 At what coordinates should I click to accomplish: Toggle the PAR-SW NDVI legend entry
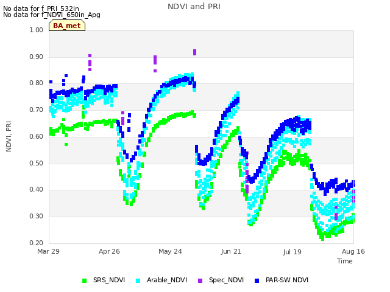pos(282,280)
